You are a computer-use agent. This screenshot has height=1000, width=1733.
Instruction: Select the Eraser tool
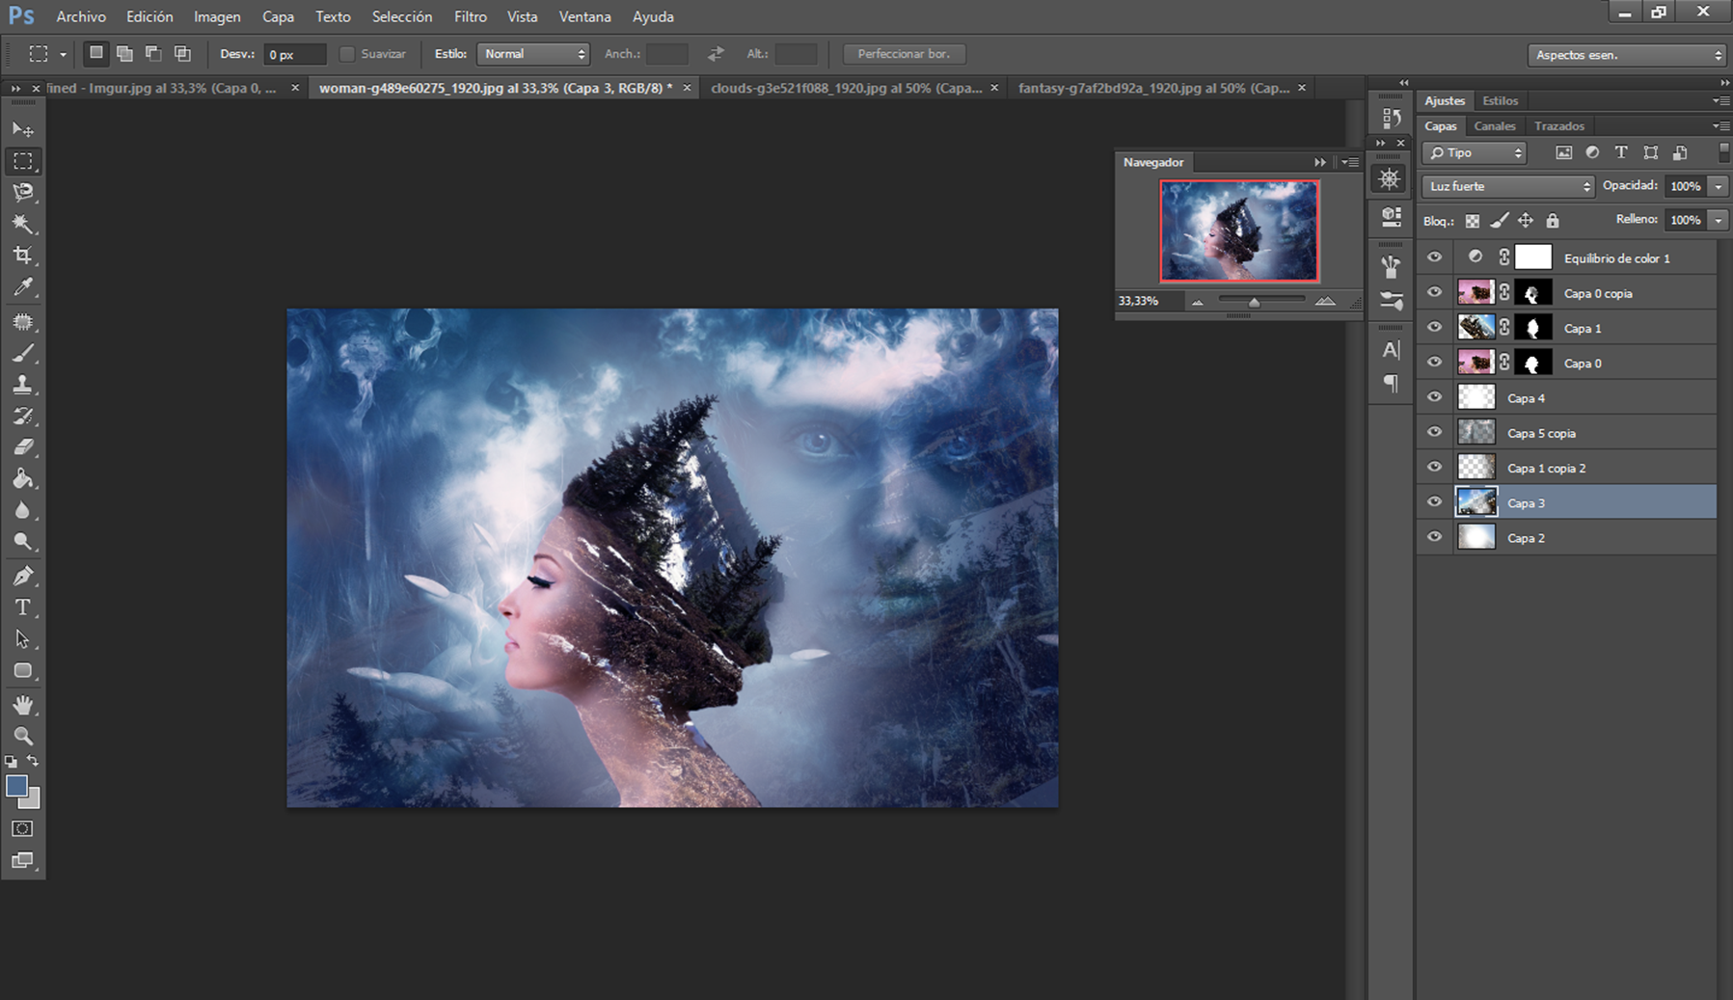pyautogui.click(x=23, y=447)
